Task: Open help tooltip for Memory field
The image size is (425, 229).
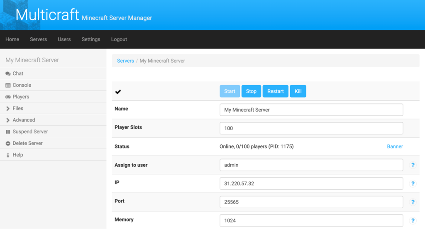Action: [413, 221]
